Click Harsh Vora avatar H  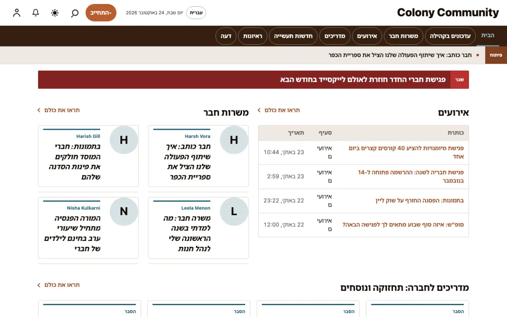tap(234, 140)
